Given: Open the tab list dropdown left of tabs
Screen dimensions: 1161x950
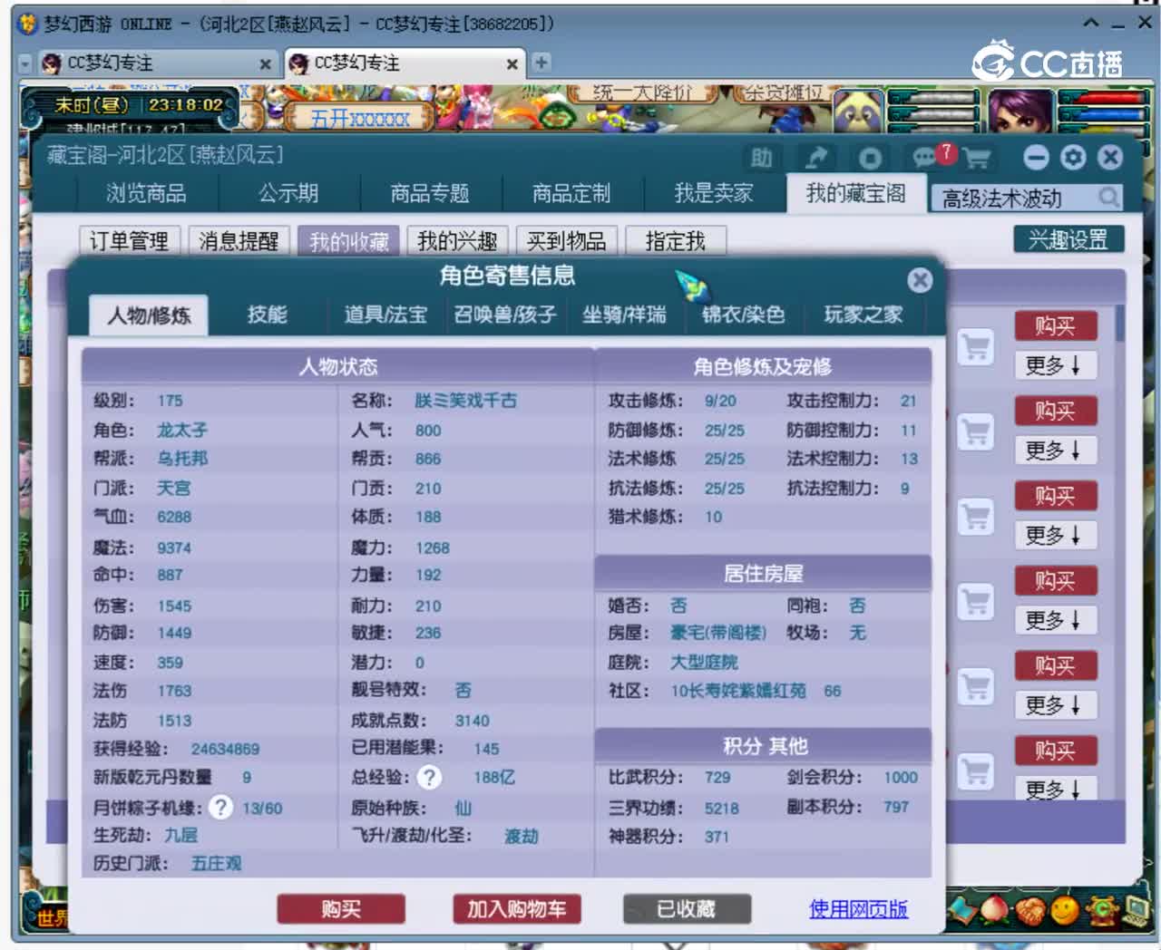Looking at the screenshot, I should pyautogui.click(x=25, y=63).
